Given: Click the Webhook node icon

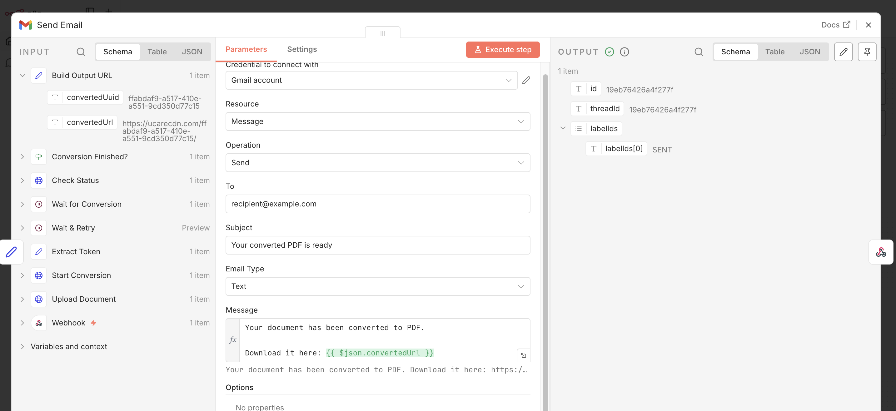Looking at the screenshot, I should (x=39, y=323).
